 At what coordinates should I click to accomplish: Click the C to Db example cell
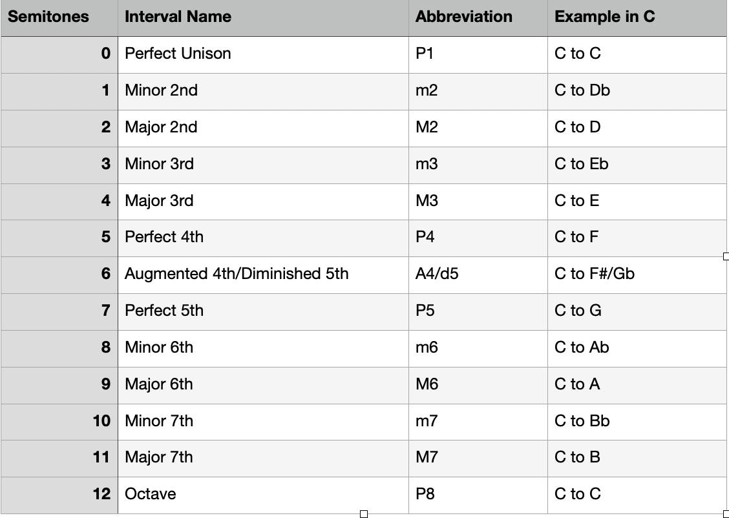(x=637, y=92)
